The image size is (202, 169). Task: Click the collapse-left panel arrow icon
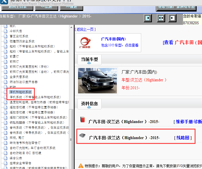172,18
